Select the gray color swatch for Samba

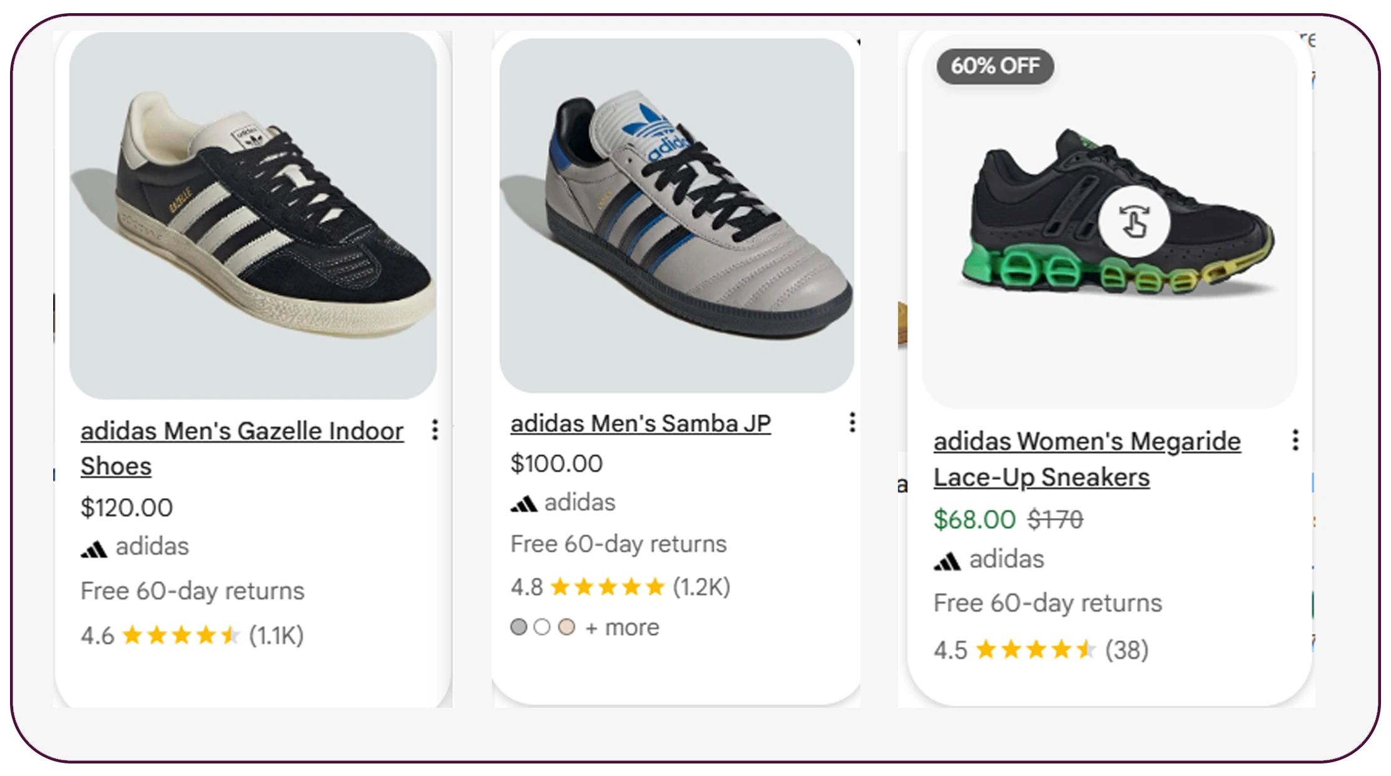519,627
